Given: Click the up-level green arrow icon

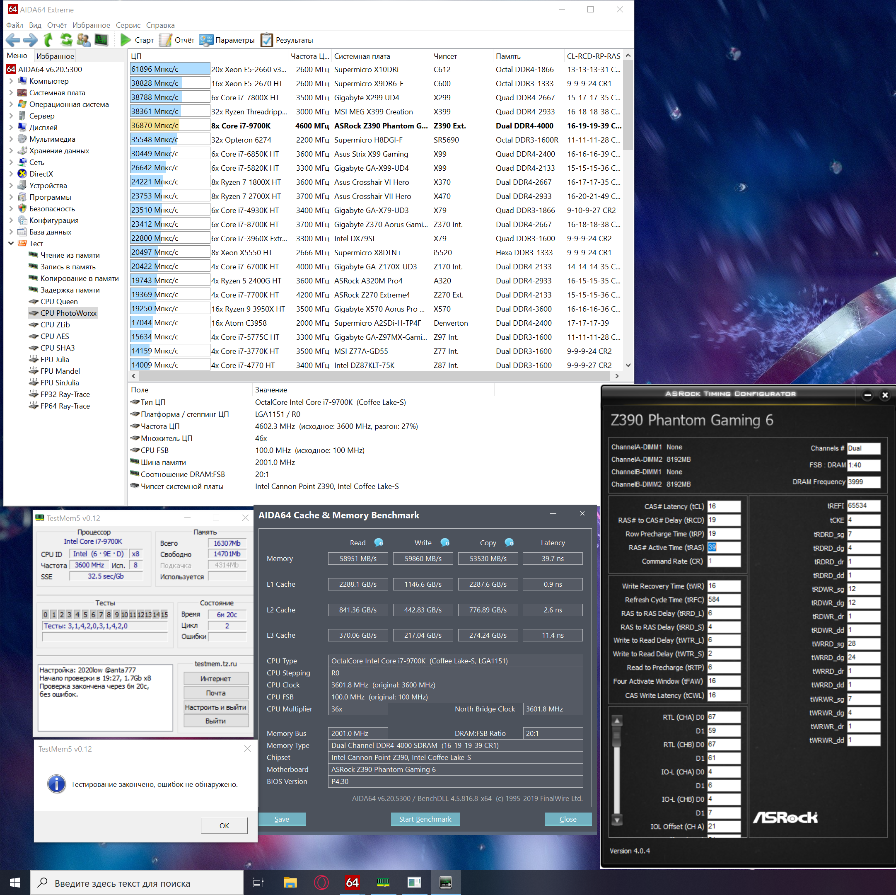Looking at the screenshot, I should pyautogui.click(x=48, y=40).
